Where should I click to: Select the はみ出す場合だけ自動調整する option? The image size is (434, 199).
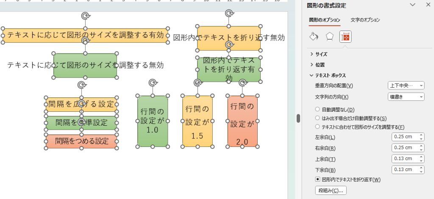click(x=317, y=119)
